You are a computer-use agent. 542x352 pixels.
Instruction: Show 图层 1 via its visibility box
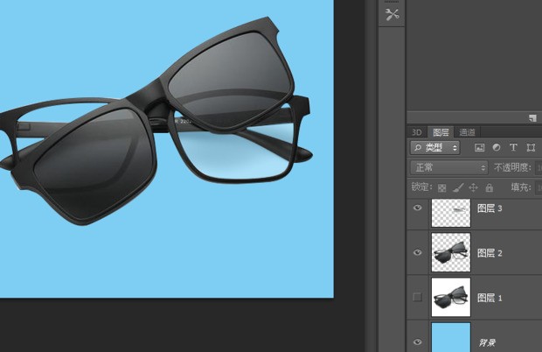point(417,298)
